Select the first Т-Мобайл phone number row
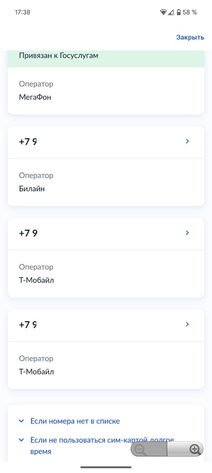The image size is (212, 473). click(x=106, y=234)
